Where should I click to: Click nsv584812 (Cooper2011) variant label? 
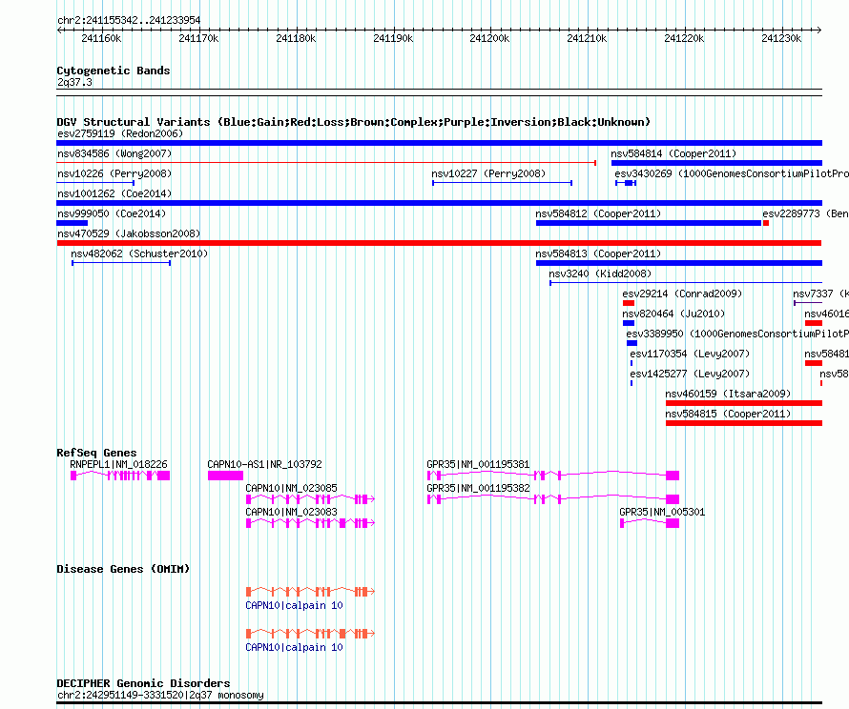click(598, 213)
